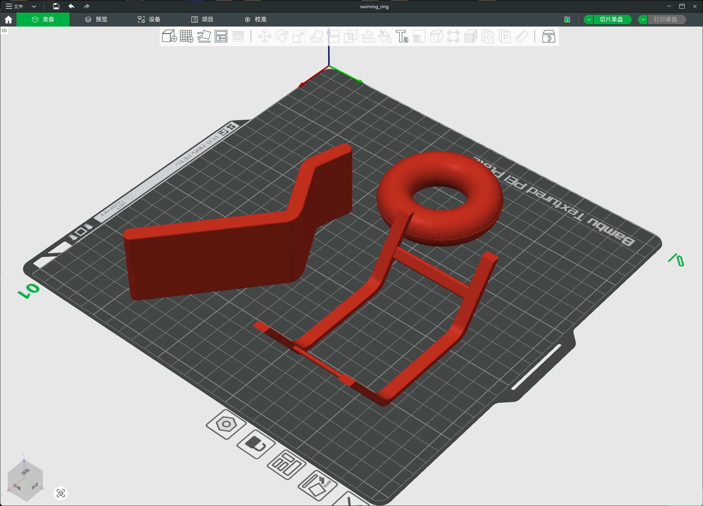Select the Move gizmo tool
Viewport: 703px width, 506px height.
tap(265, 36)
